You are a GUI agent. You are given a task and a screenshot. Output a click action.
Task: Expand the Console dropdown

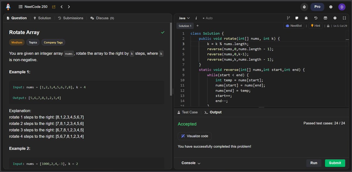[x=191, y=163]
